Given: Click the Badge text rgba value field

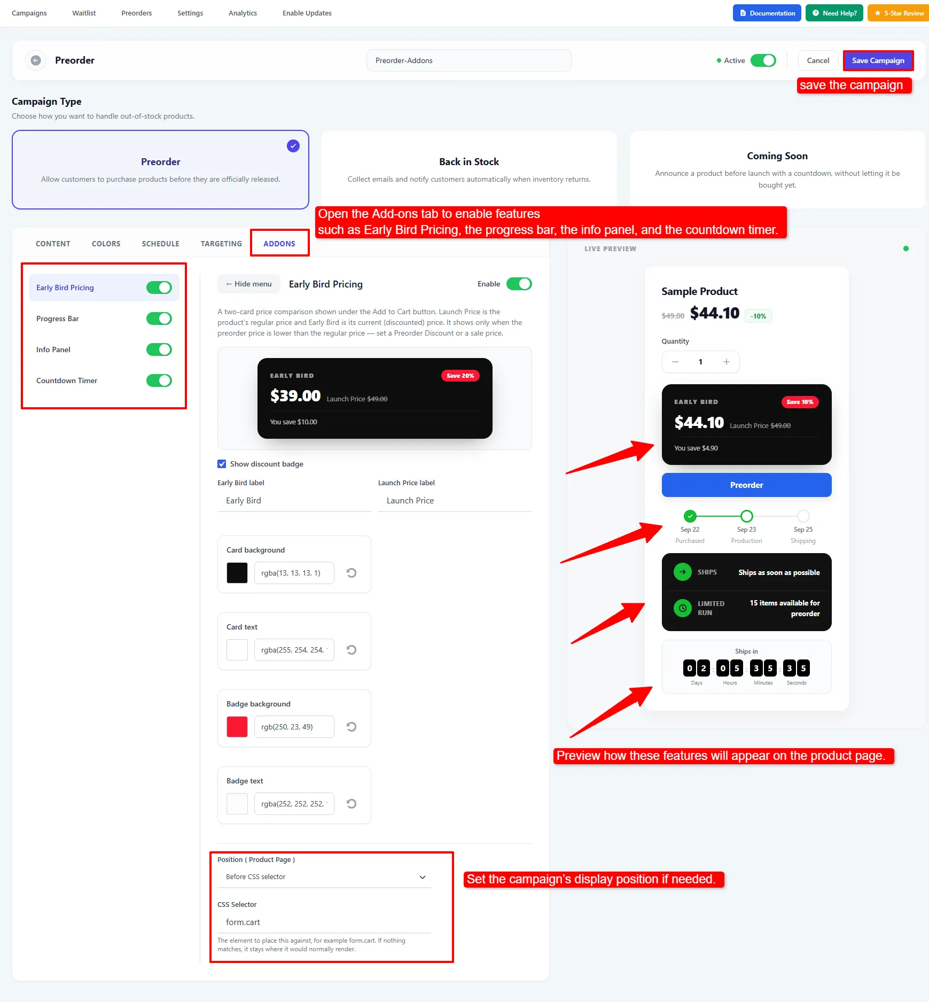Looking at the screenshot, I should [x=294, y=804].
